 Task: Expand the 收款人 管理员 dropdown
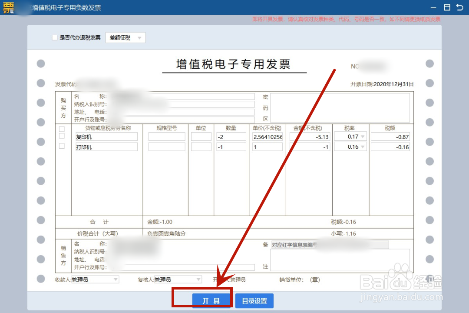(x=115, y=280)
